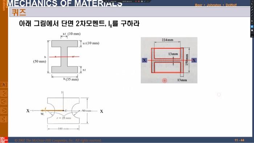Click the '224mm' dimension label
254x143 pixels.
168,40
